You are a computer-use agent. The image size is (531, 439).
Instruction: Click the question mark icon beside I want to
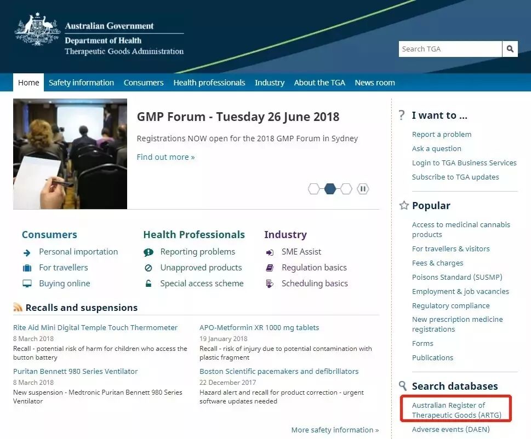tap(402, 115)
